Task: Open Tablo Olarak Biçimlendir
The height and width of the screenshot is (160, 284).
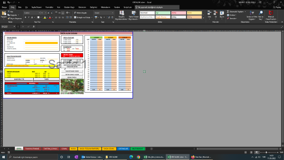Action: pyautogui.click(x=133, y=15)
